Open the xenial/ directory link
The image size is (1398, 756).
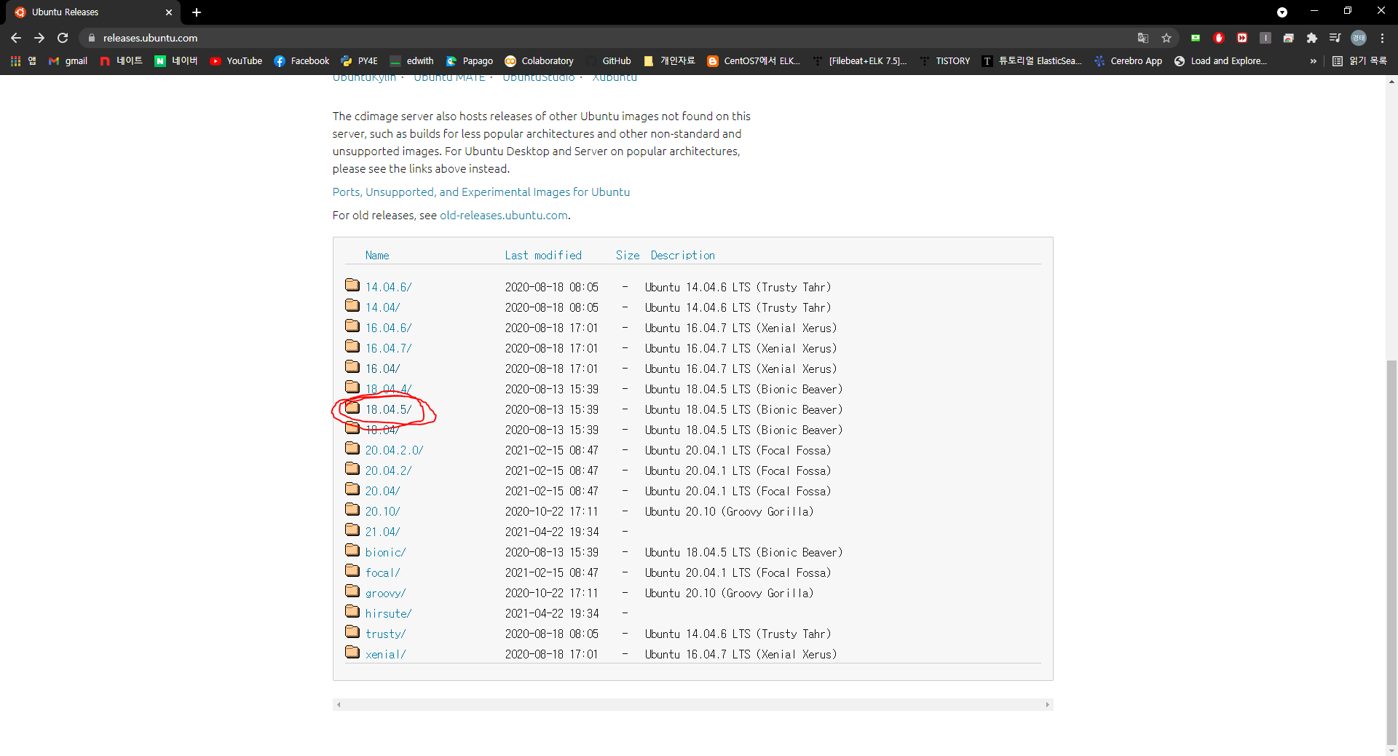385,655
